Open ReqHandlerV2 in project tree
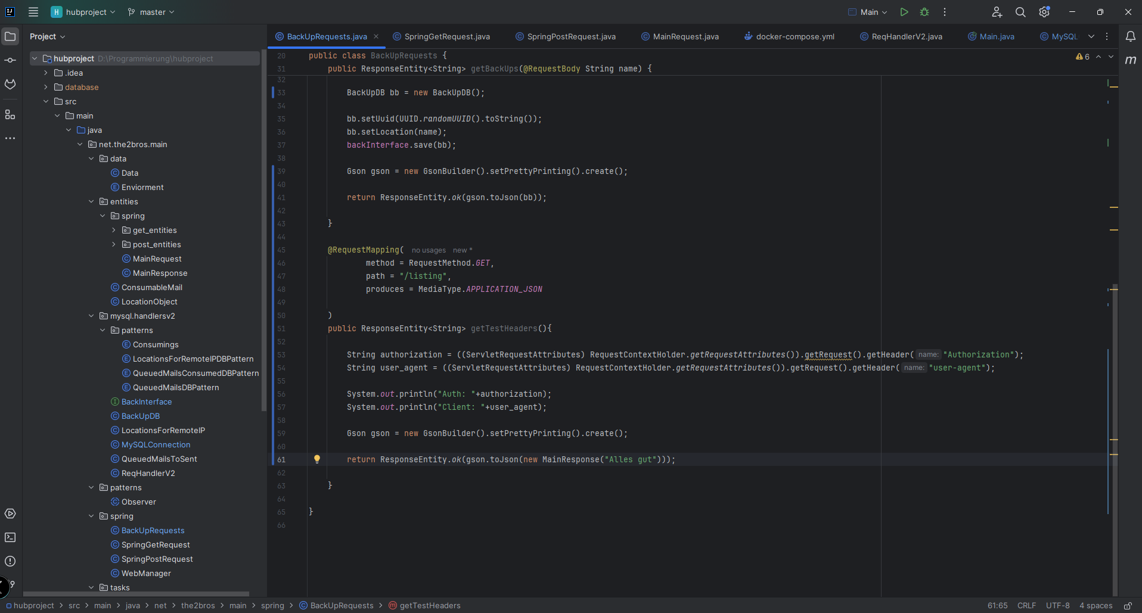The image size is (1142, 613). pyautogui.click(x=148, y=473)
